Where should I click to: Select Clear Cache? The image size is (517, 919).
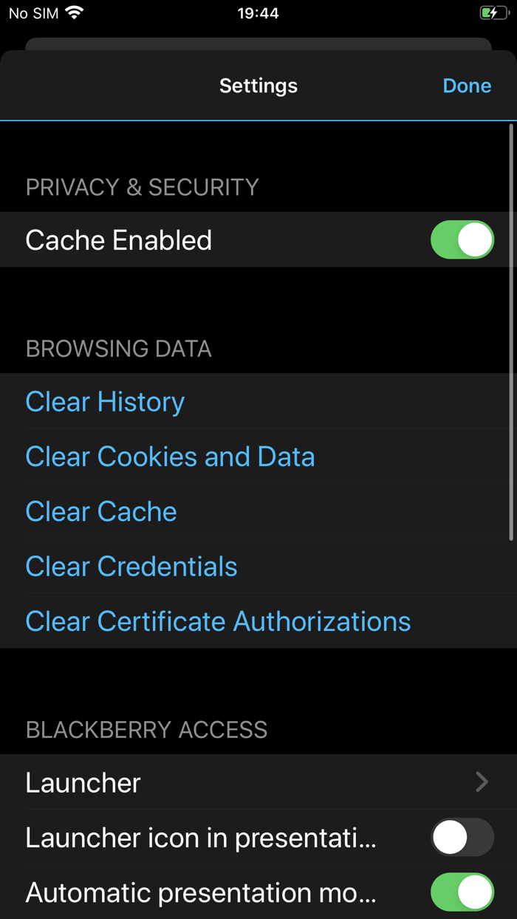point(100,510)
